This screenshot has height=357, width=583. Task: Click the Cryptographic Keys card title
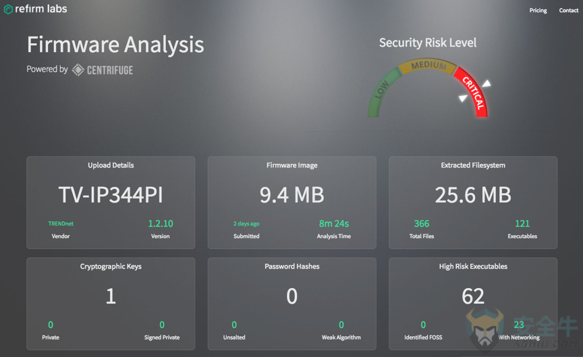[111, 267]
